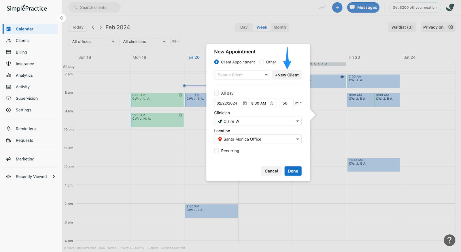Viewport: 461px width, 252px height.
Task: Go to the Insurance section
Action: (x=24, y=63)
